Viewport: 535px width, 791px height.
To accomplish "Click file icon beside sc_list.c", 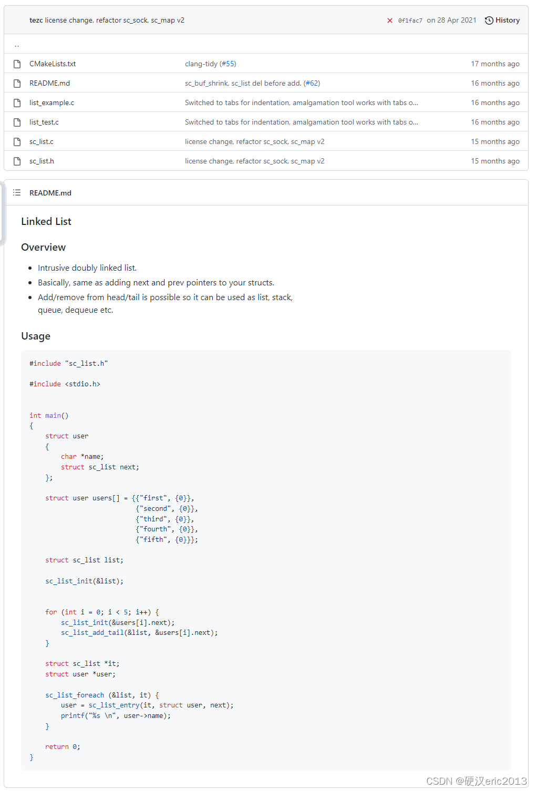I will point(17,141).
